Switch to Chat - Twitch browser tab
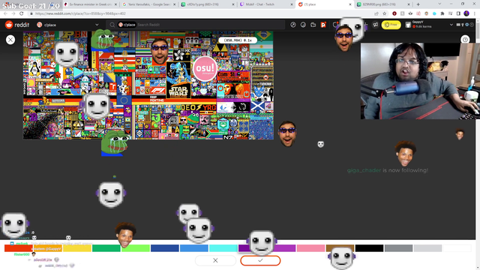The width and height of the screenshot is (480, 270). point(266,4)
